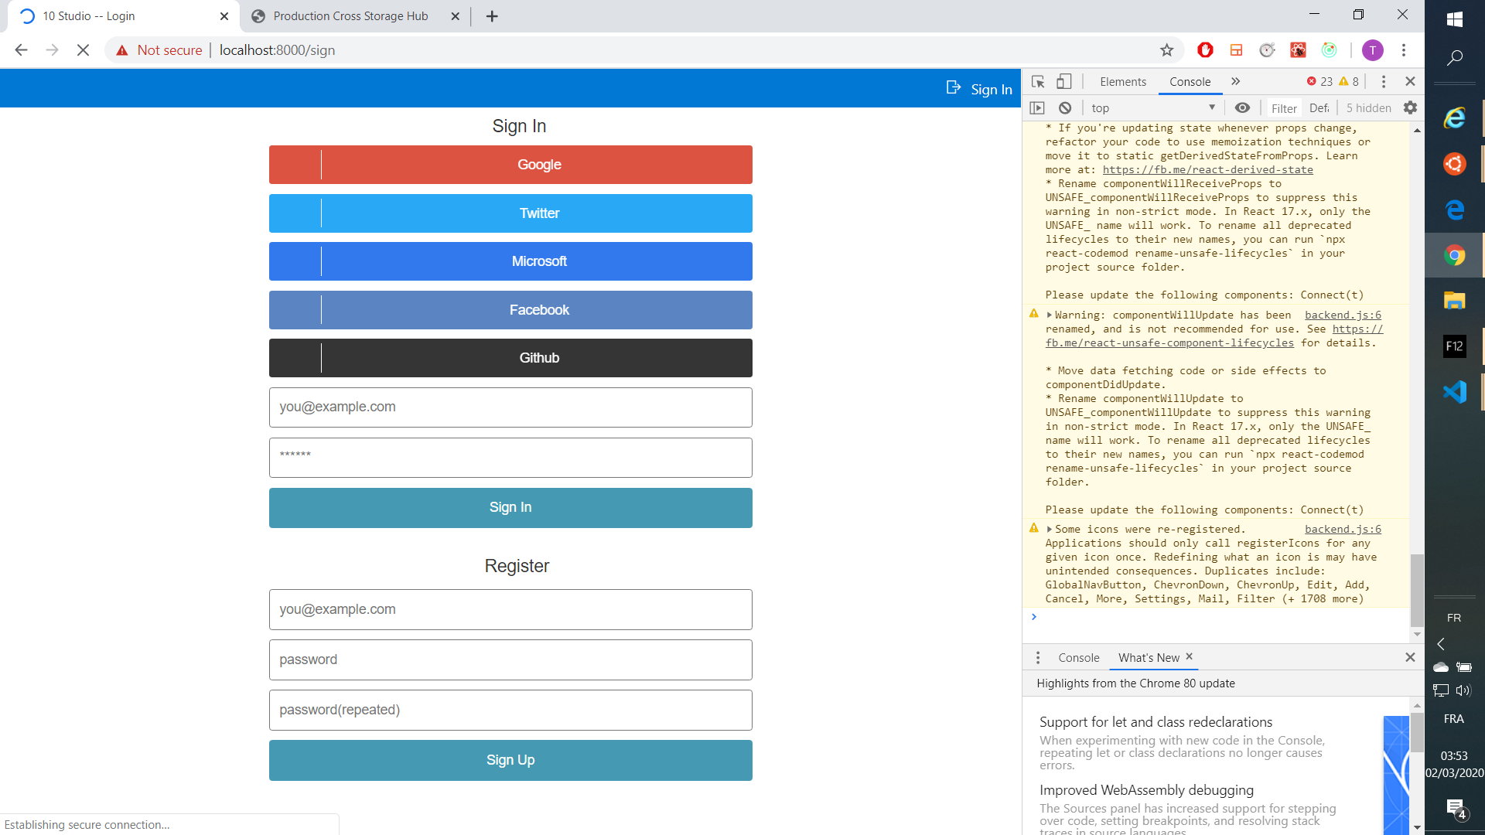Click the eye live expression icon

1242,108
